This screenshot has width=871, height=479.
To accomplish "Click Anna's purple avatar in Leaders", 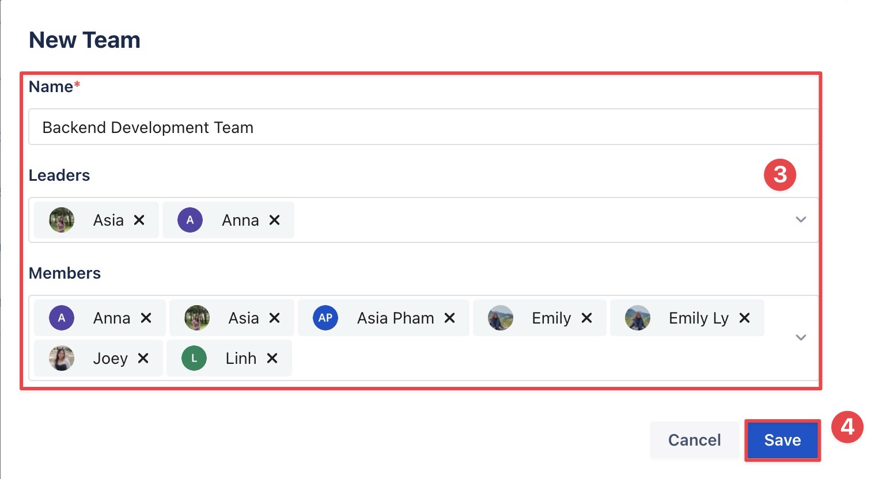I will tap(190, 220).
